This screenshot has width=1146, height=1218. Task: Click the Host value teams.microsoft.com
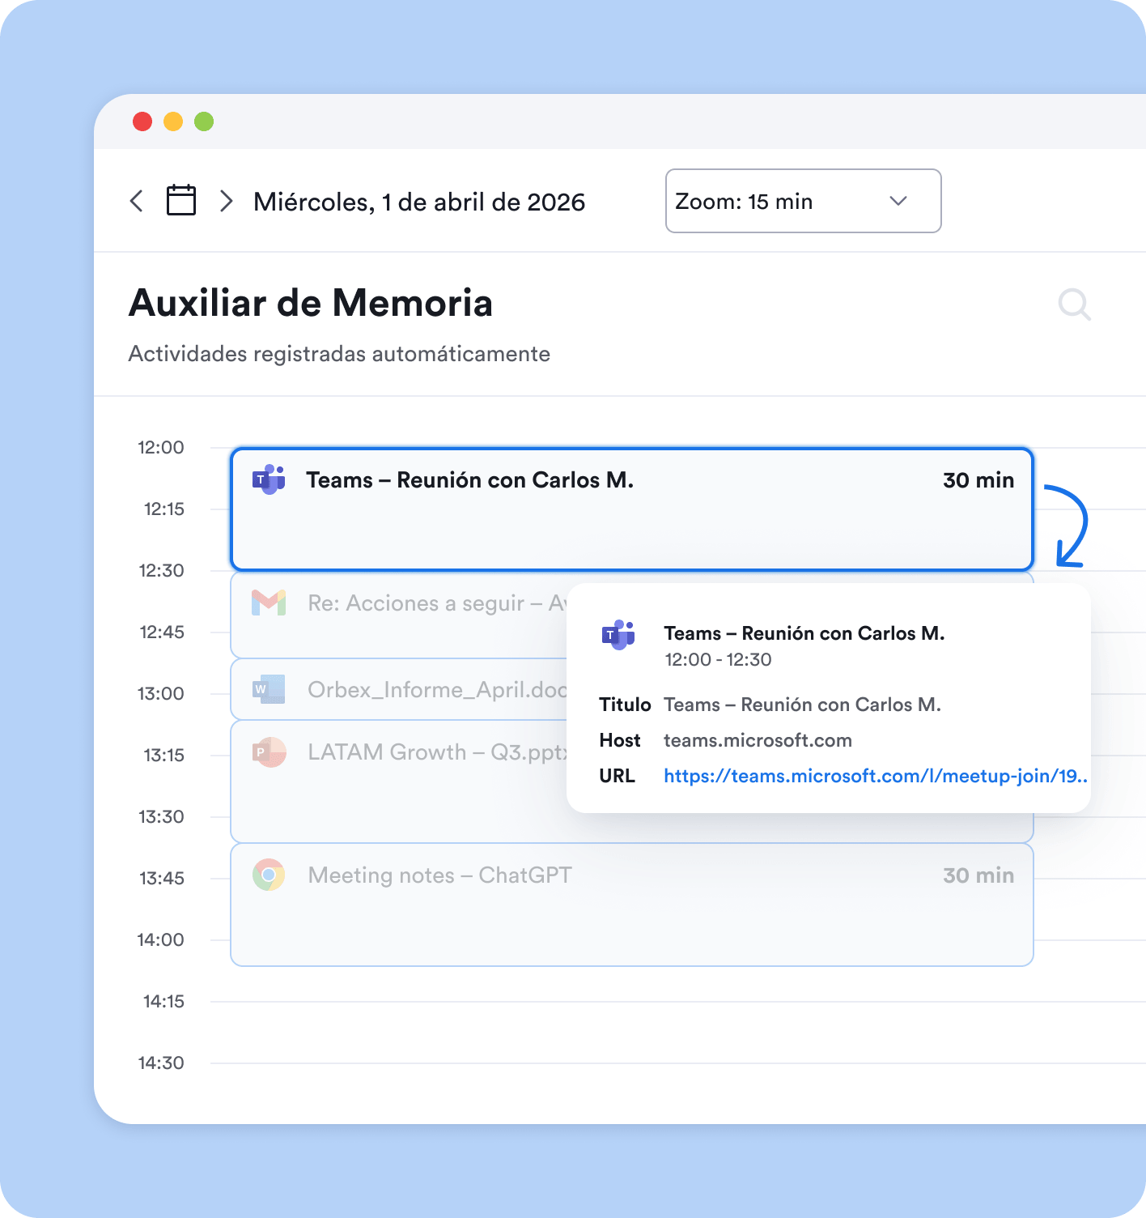758,740
